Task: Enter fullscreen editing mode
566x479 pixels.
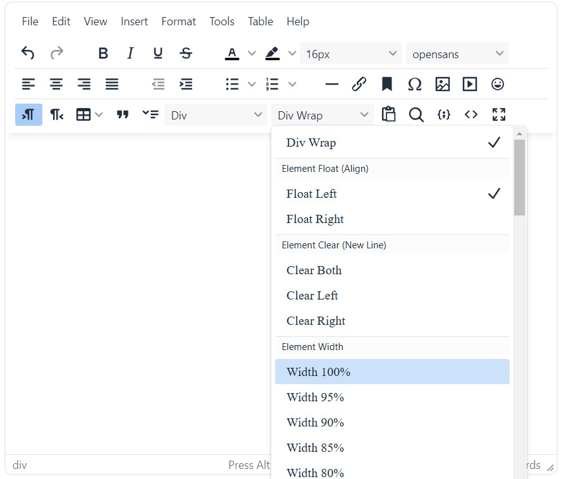Action: pyautogui.click(x=499, y=114)
